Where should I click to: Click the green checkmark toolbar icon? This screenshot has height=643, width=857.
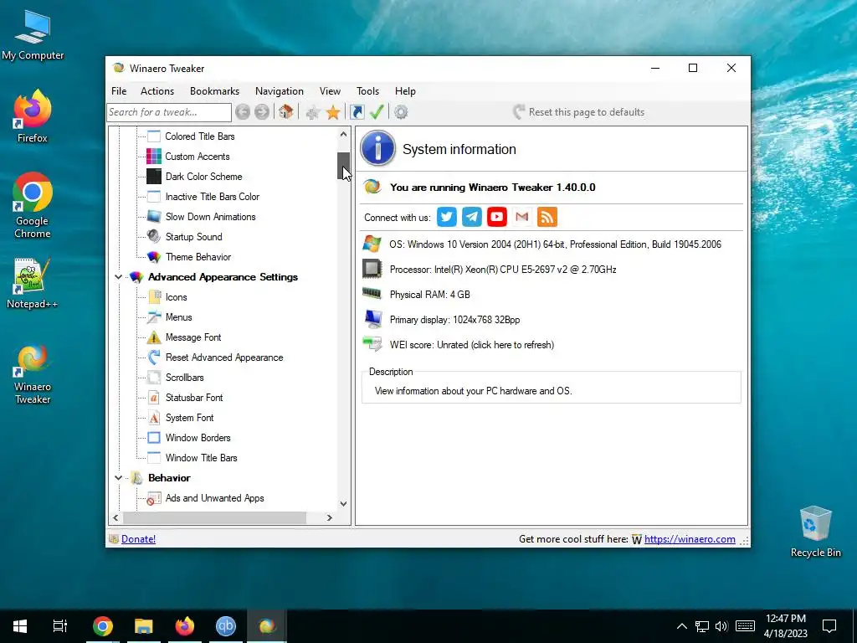coord(377,112)
